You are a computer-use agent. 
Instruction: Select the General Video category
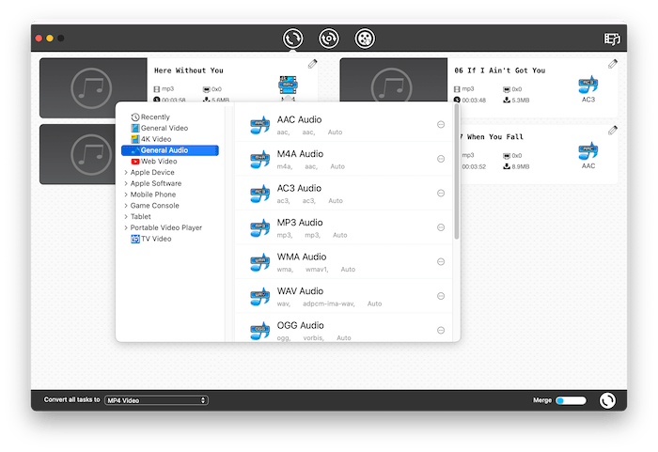pos(164,128)
